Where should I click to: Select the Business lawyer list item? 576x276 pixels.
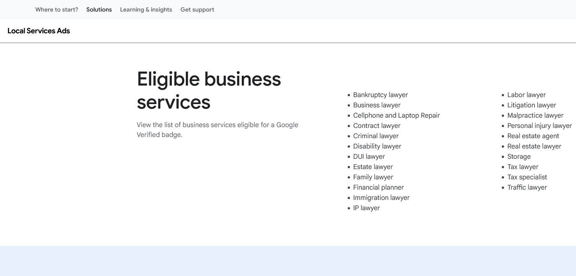(x=377, y=105)
